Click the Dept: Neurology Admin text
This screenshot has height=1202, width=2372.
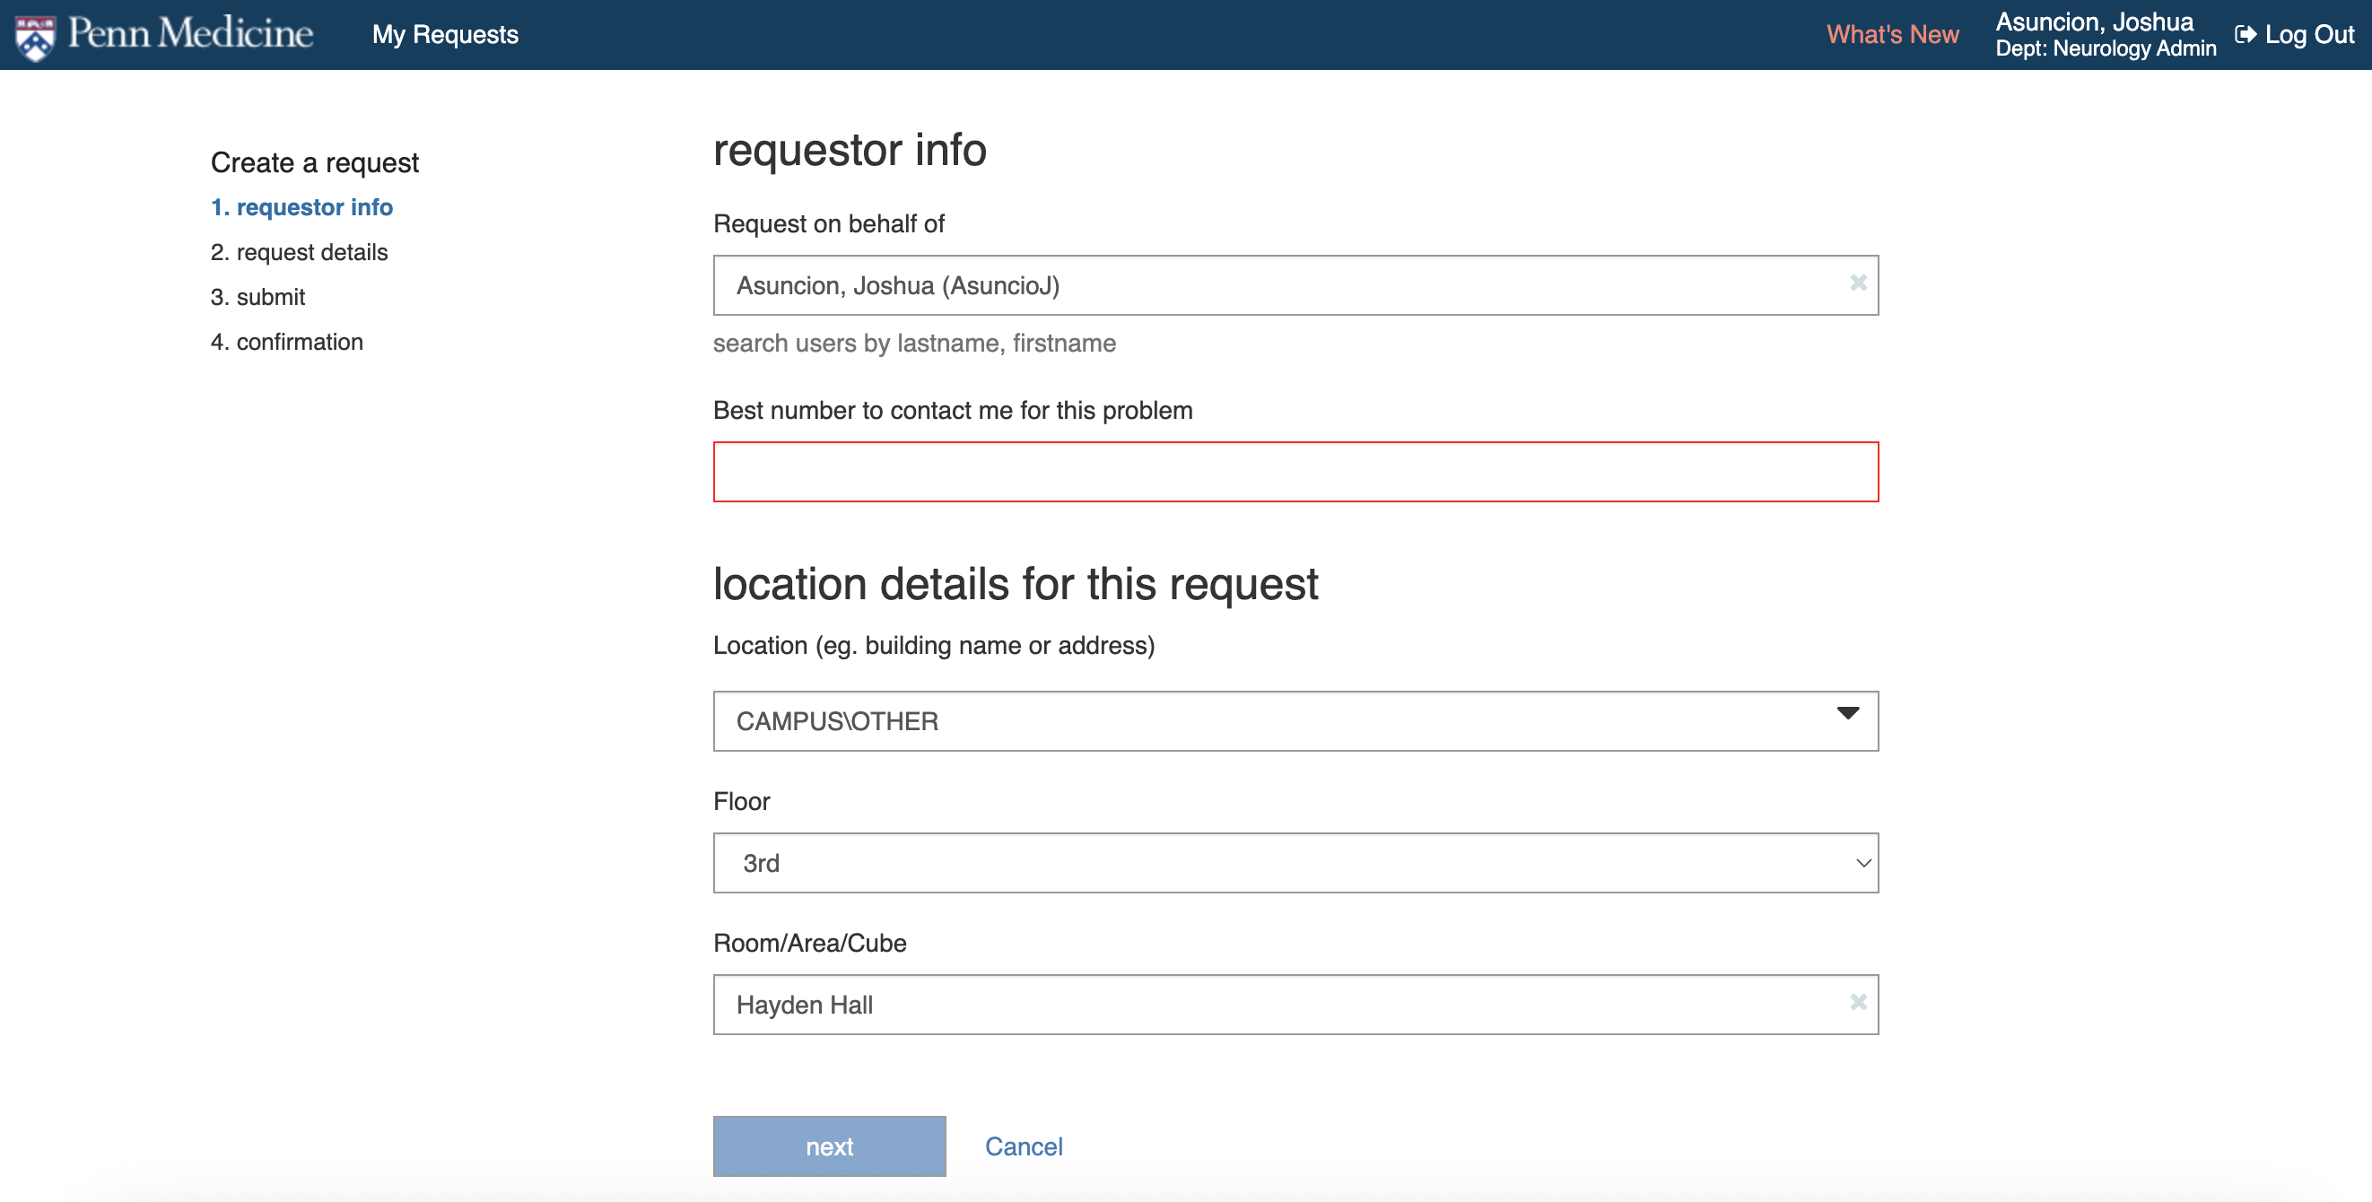point(2105,48)
